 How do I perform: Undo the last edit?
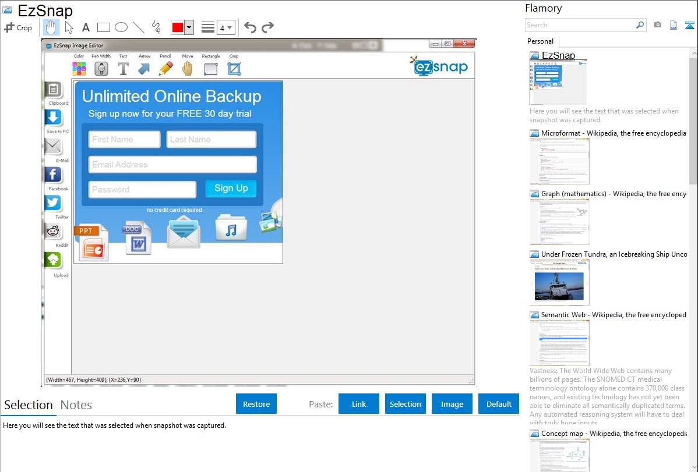[x=250, y=27]
